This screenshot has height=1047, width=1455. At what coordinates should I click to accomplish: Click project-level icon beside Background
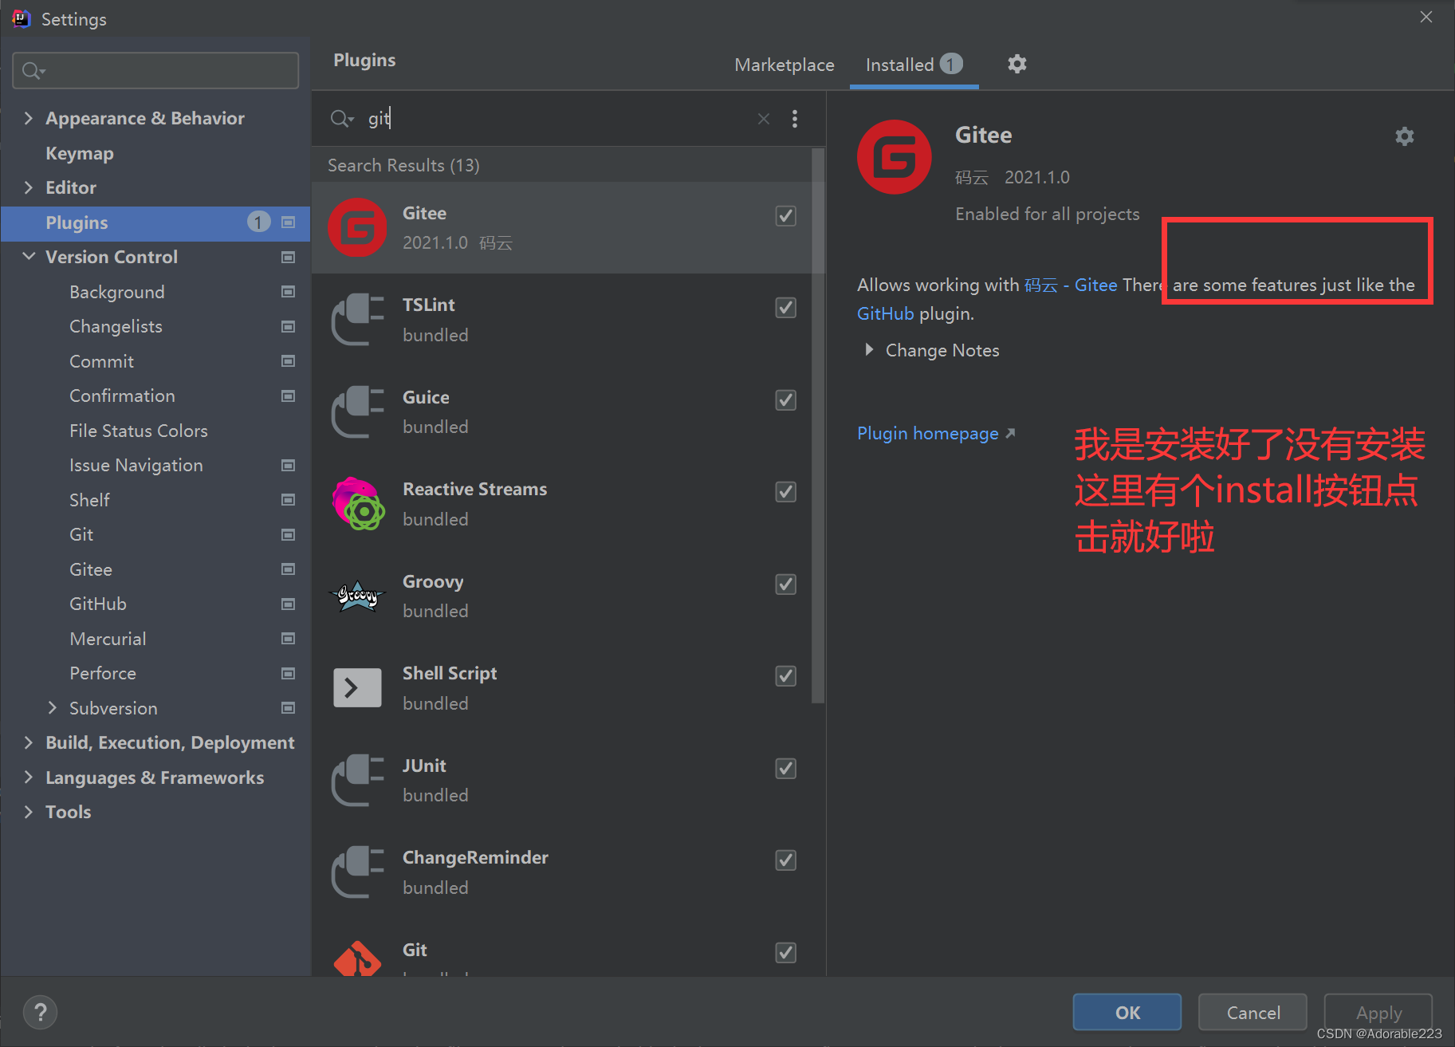tap(288, 292)
